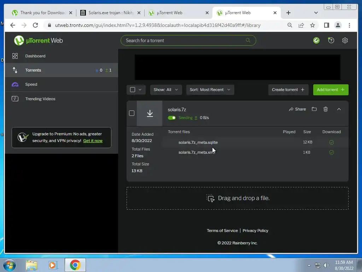Focus the Search for a torrent field
The image size is (362, 272).
point(188,40)
